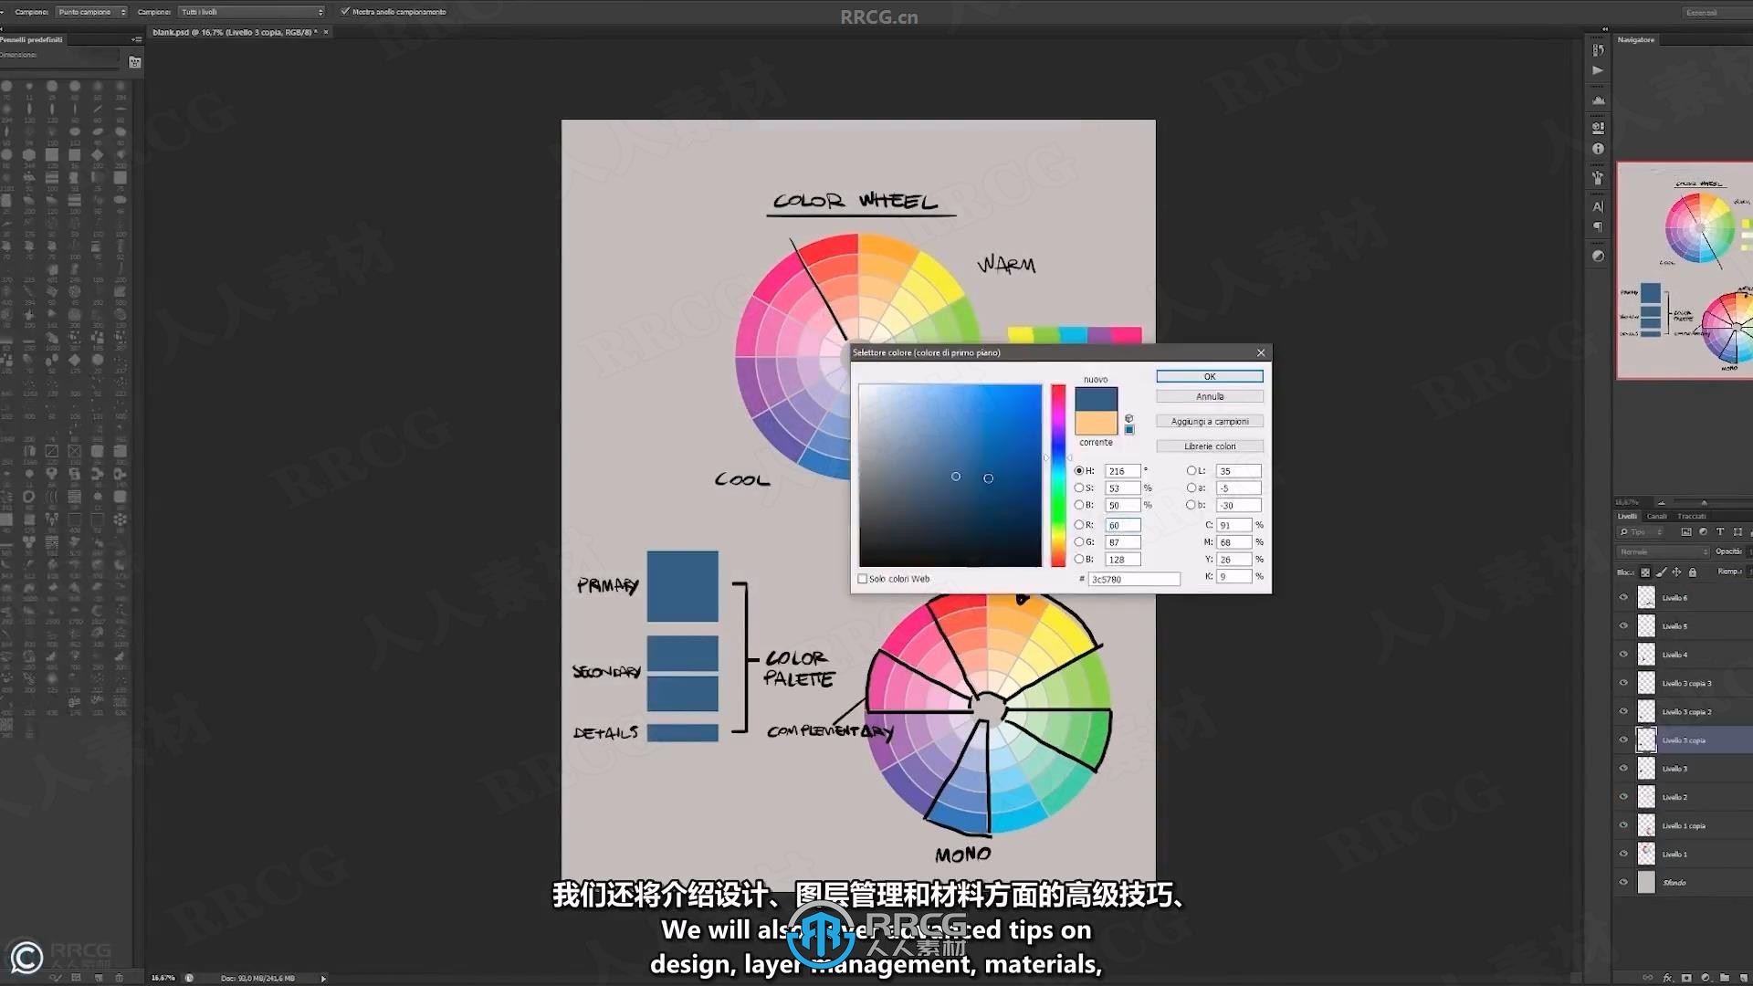Click the Librerie colori button

pos(1210,446)
